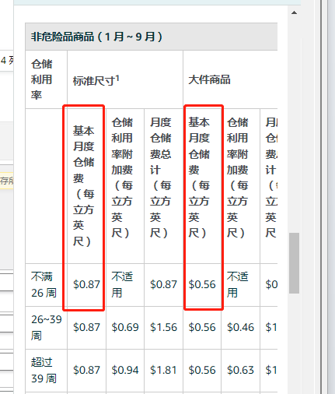Click the $0.69 surcharge cell

(125, 328)
